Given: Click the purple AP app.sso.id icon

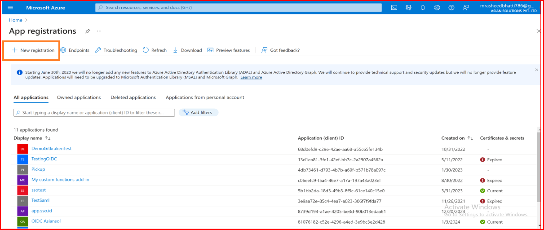Looking at the screenshot, I should [x=22, y=211].
